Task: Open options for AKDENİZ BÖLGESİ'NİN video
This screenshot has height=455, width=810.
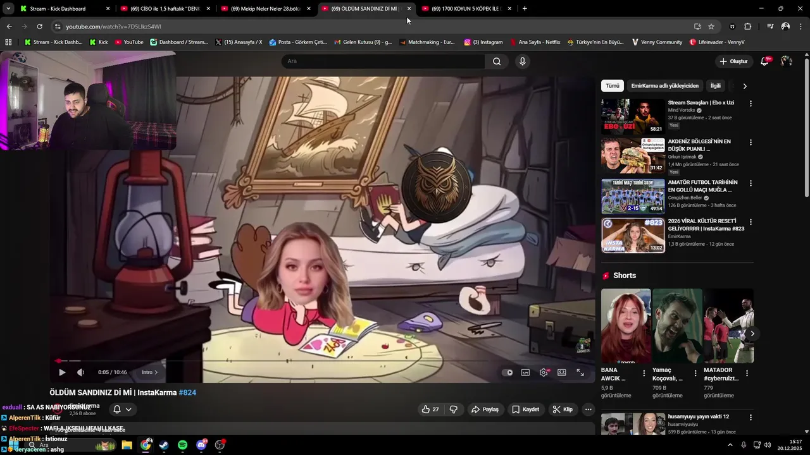Action: tap(751, 142)
